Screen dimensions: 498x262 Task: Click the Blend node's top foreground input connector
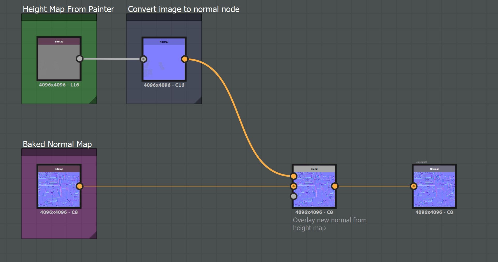[293, 176]
